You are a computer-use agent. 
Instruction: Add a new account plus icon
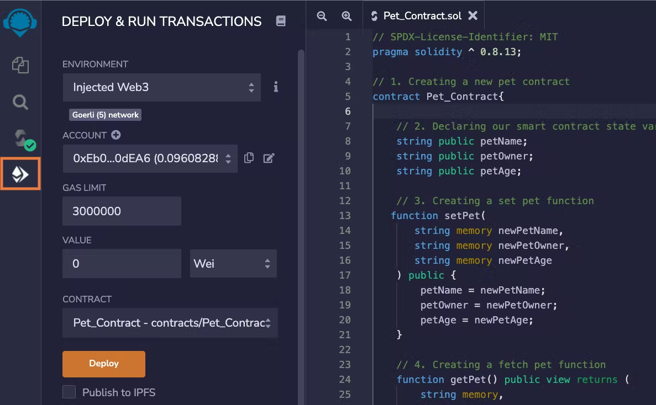pos(116,135)
